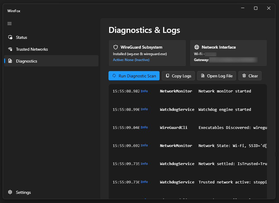Screen dimensions: 279x203
Task: Click WatchdogService source on the 15:55:09.736 row
Action: coord(177,182)
